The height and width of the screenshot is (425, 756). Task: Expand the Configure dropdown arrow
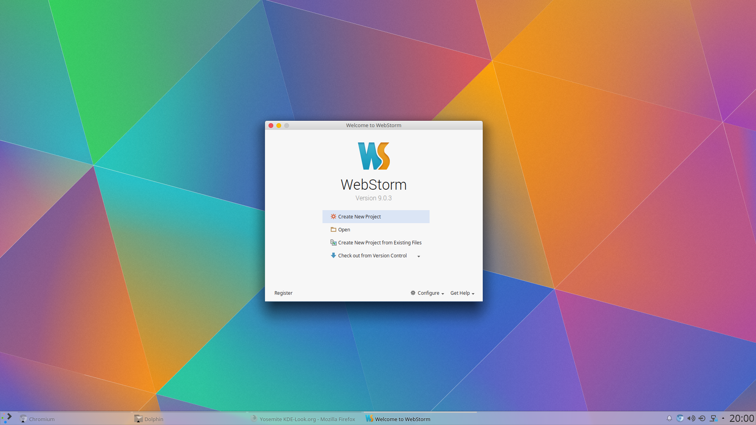(443, 294)
